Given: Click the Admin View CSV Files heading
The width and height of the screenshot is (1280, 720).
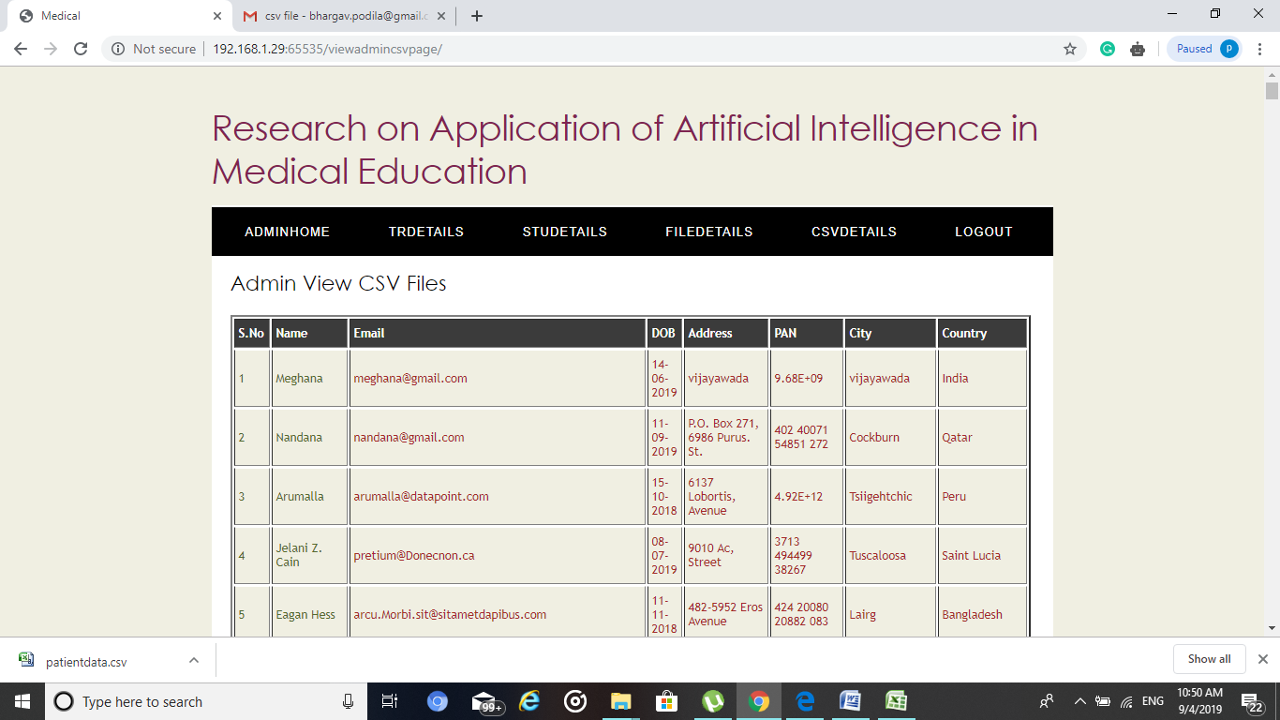Looking at the screenshot, I should click(338, 283).
